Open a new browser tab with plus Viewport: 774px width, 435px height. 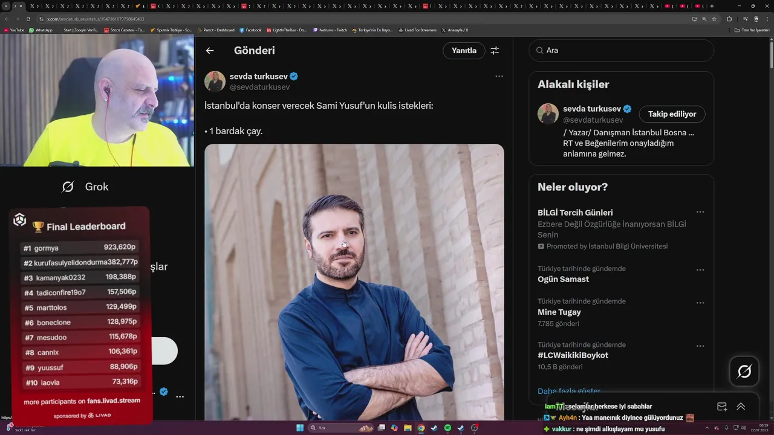(x=712, y=6)
